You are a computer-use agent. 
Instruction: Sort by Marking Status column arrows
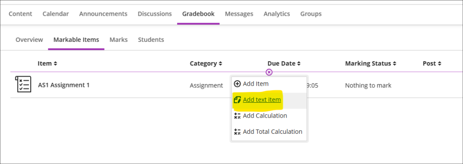(394, 64)
